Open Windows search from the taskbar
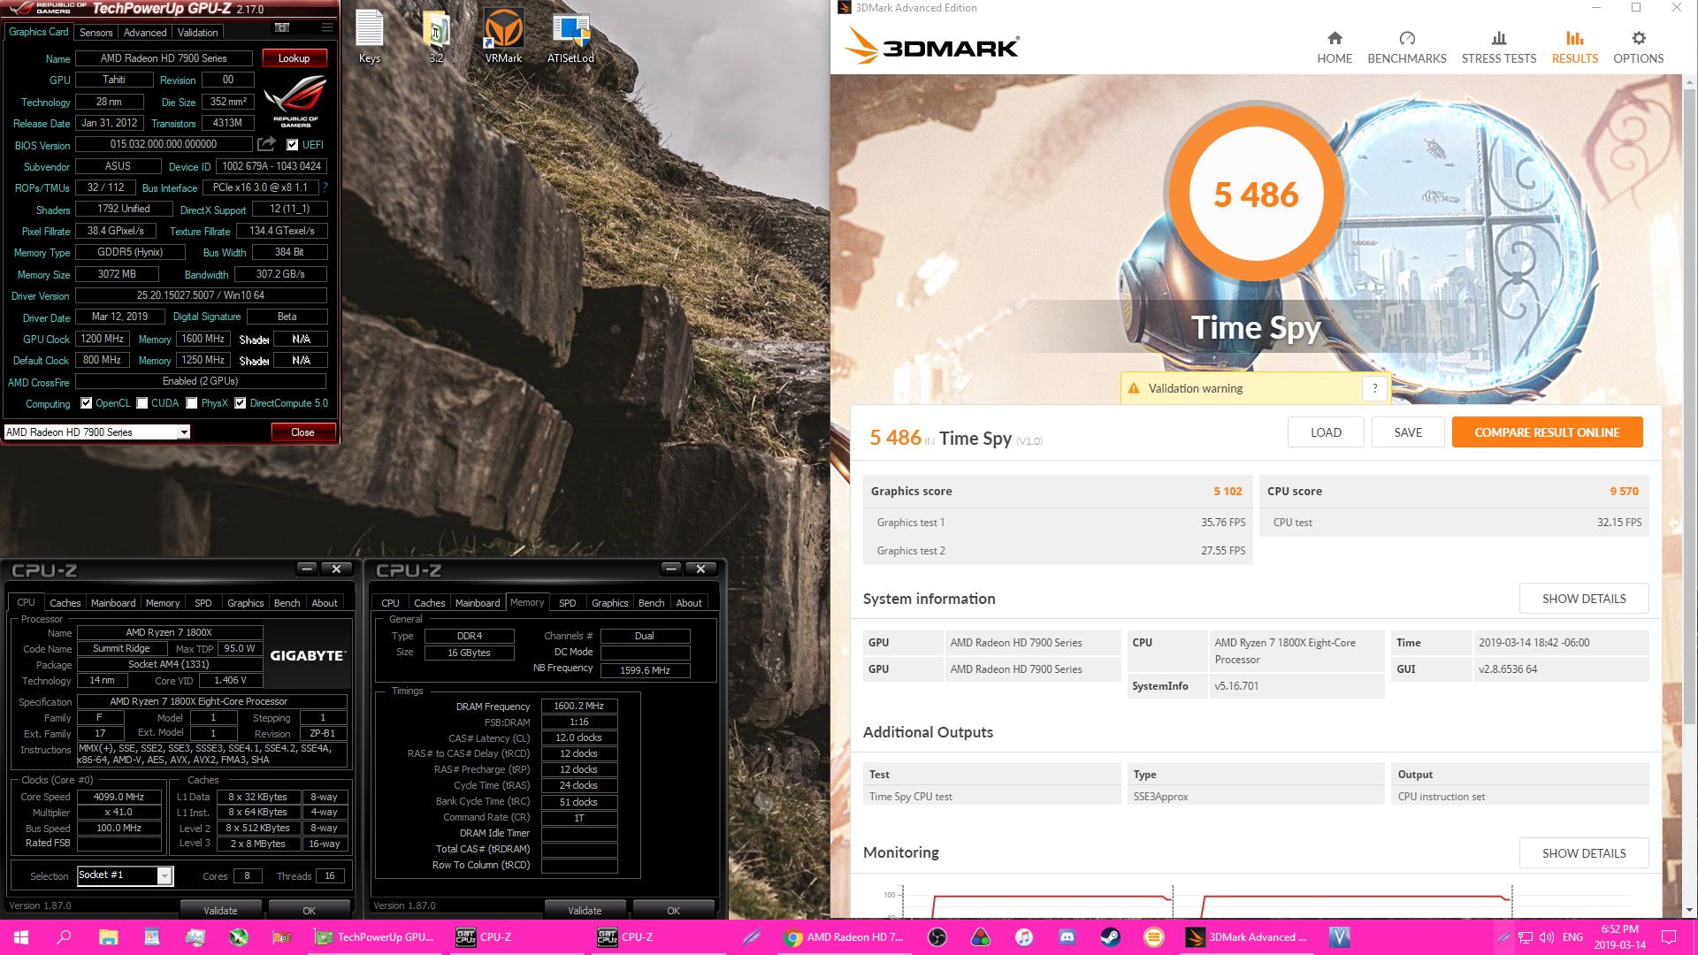The image size is (1698, 955). (64, 937)
